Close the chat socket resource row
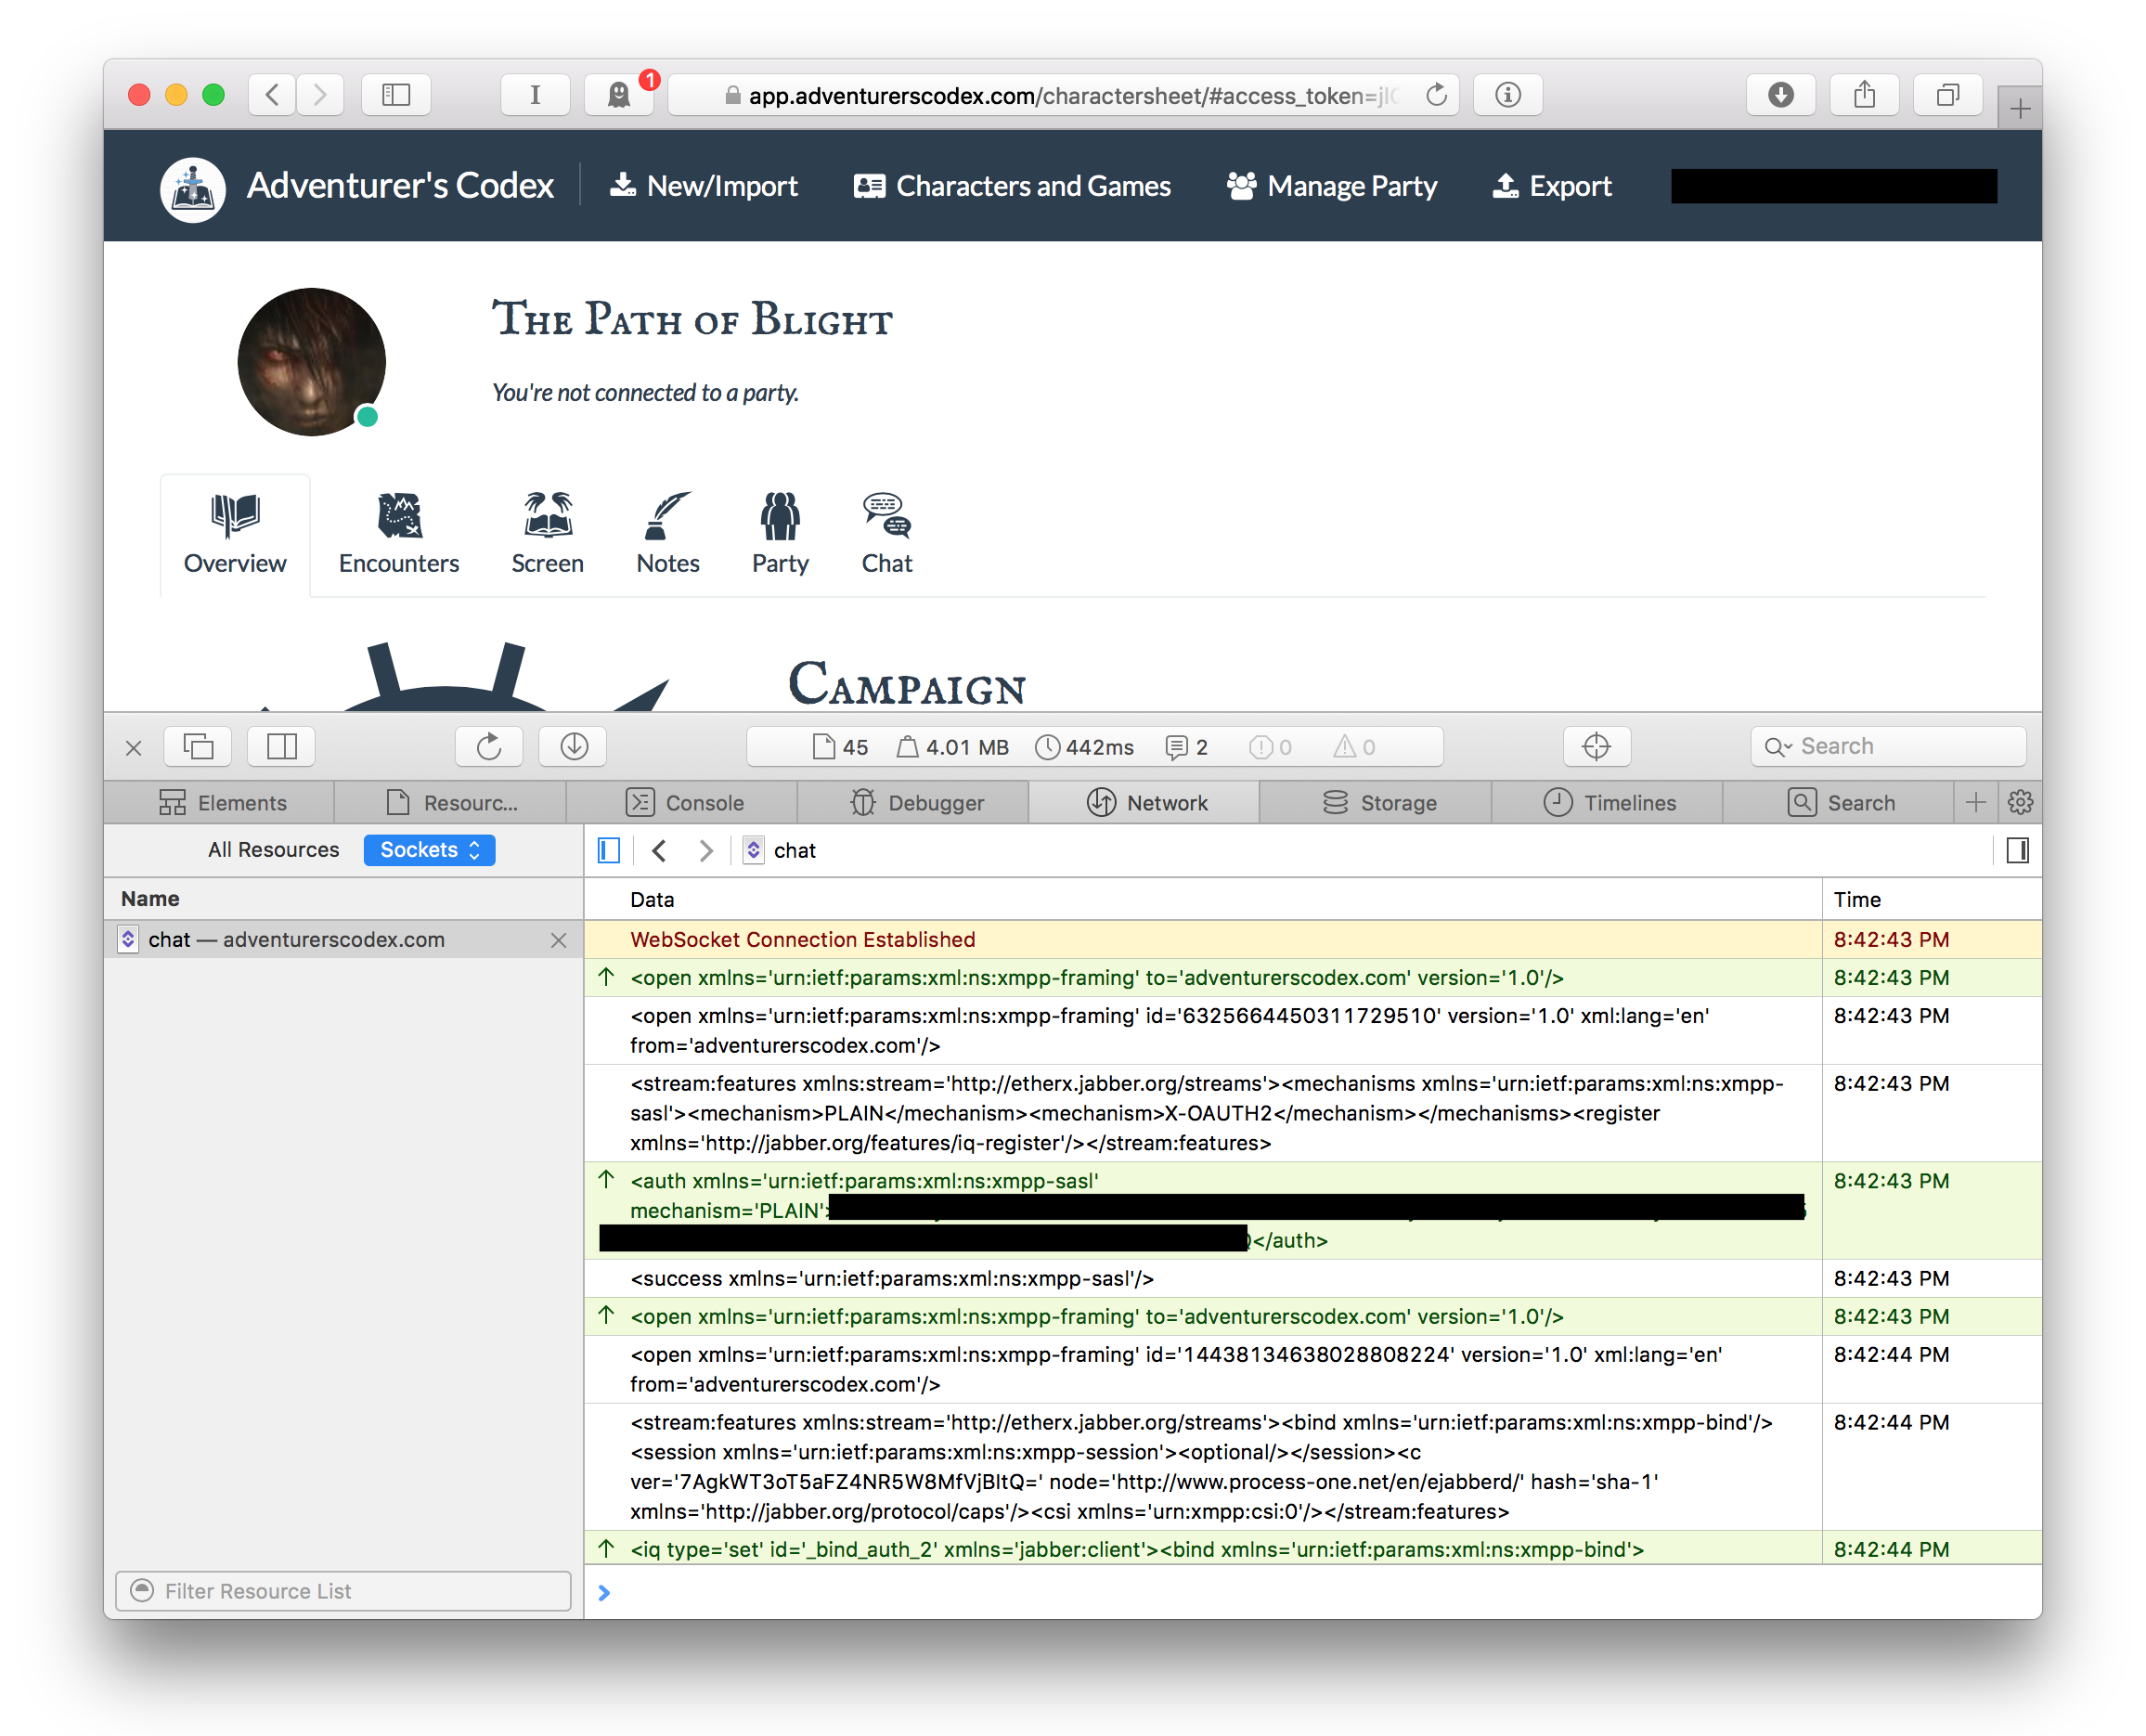Image resolution: width=2146 pixels, height=1736 pixels. pyautogui.click(x=558, y=940)
